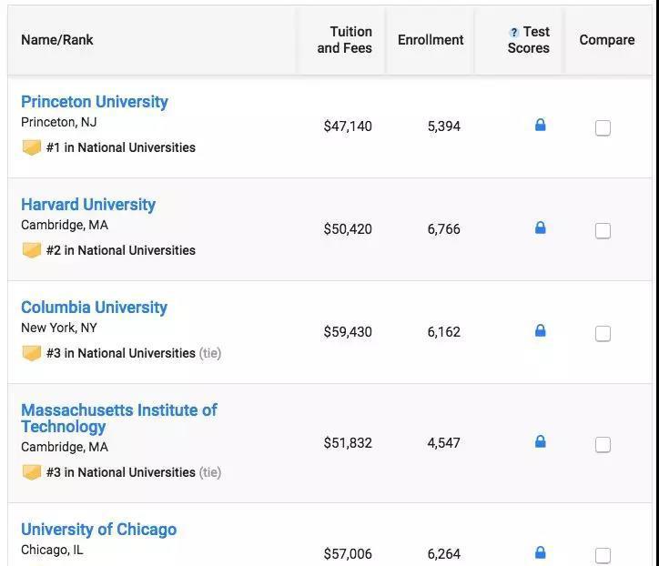
Task: Sort by the Tuition and Fees column
Action: 344,40
